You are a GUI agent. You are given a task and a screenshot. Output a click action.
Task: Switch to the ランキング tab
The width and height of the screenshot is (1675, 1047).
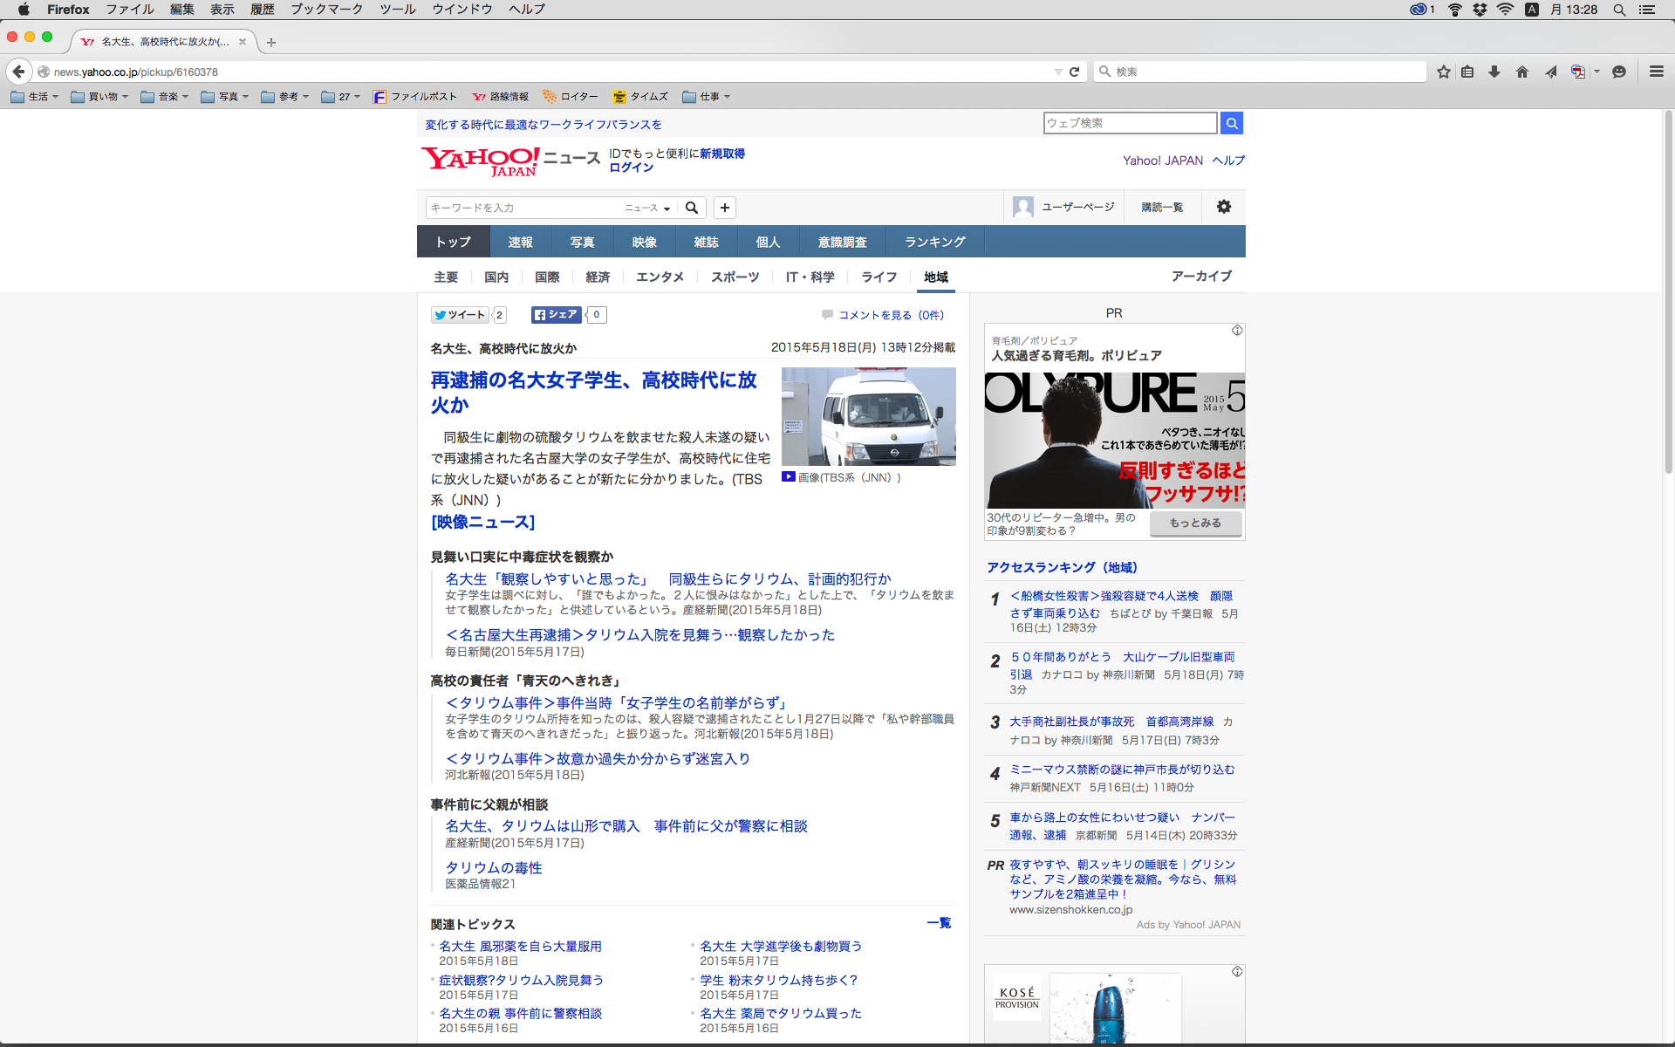tap(934, 242)
